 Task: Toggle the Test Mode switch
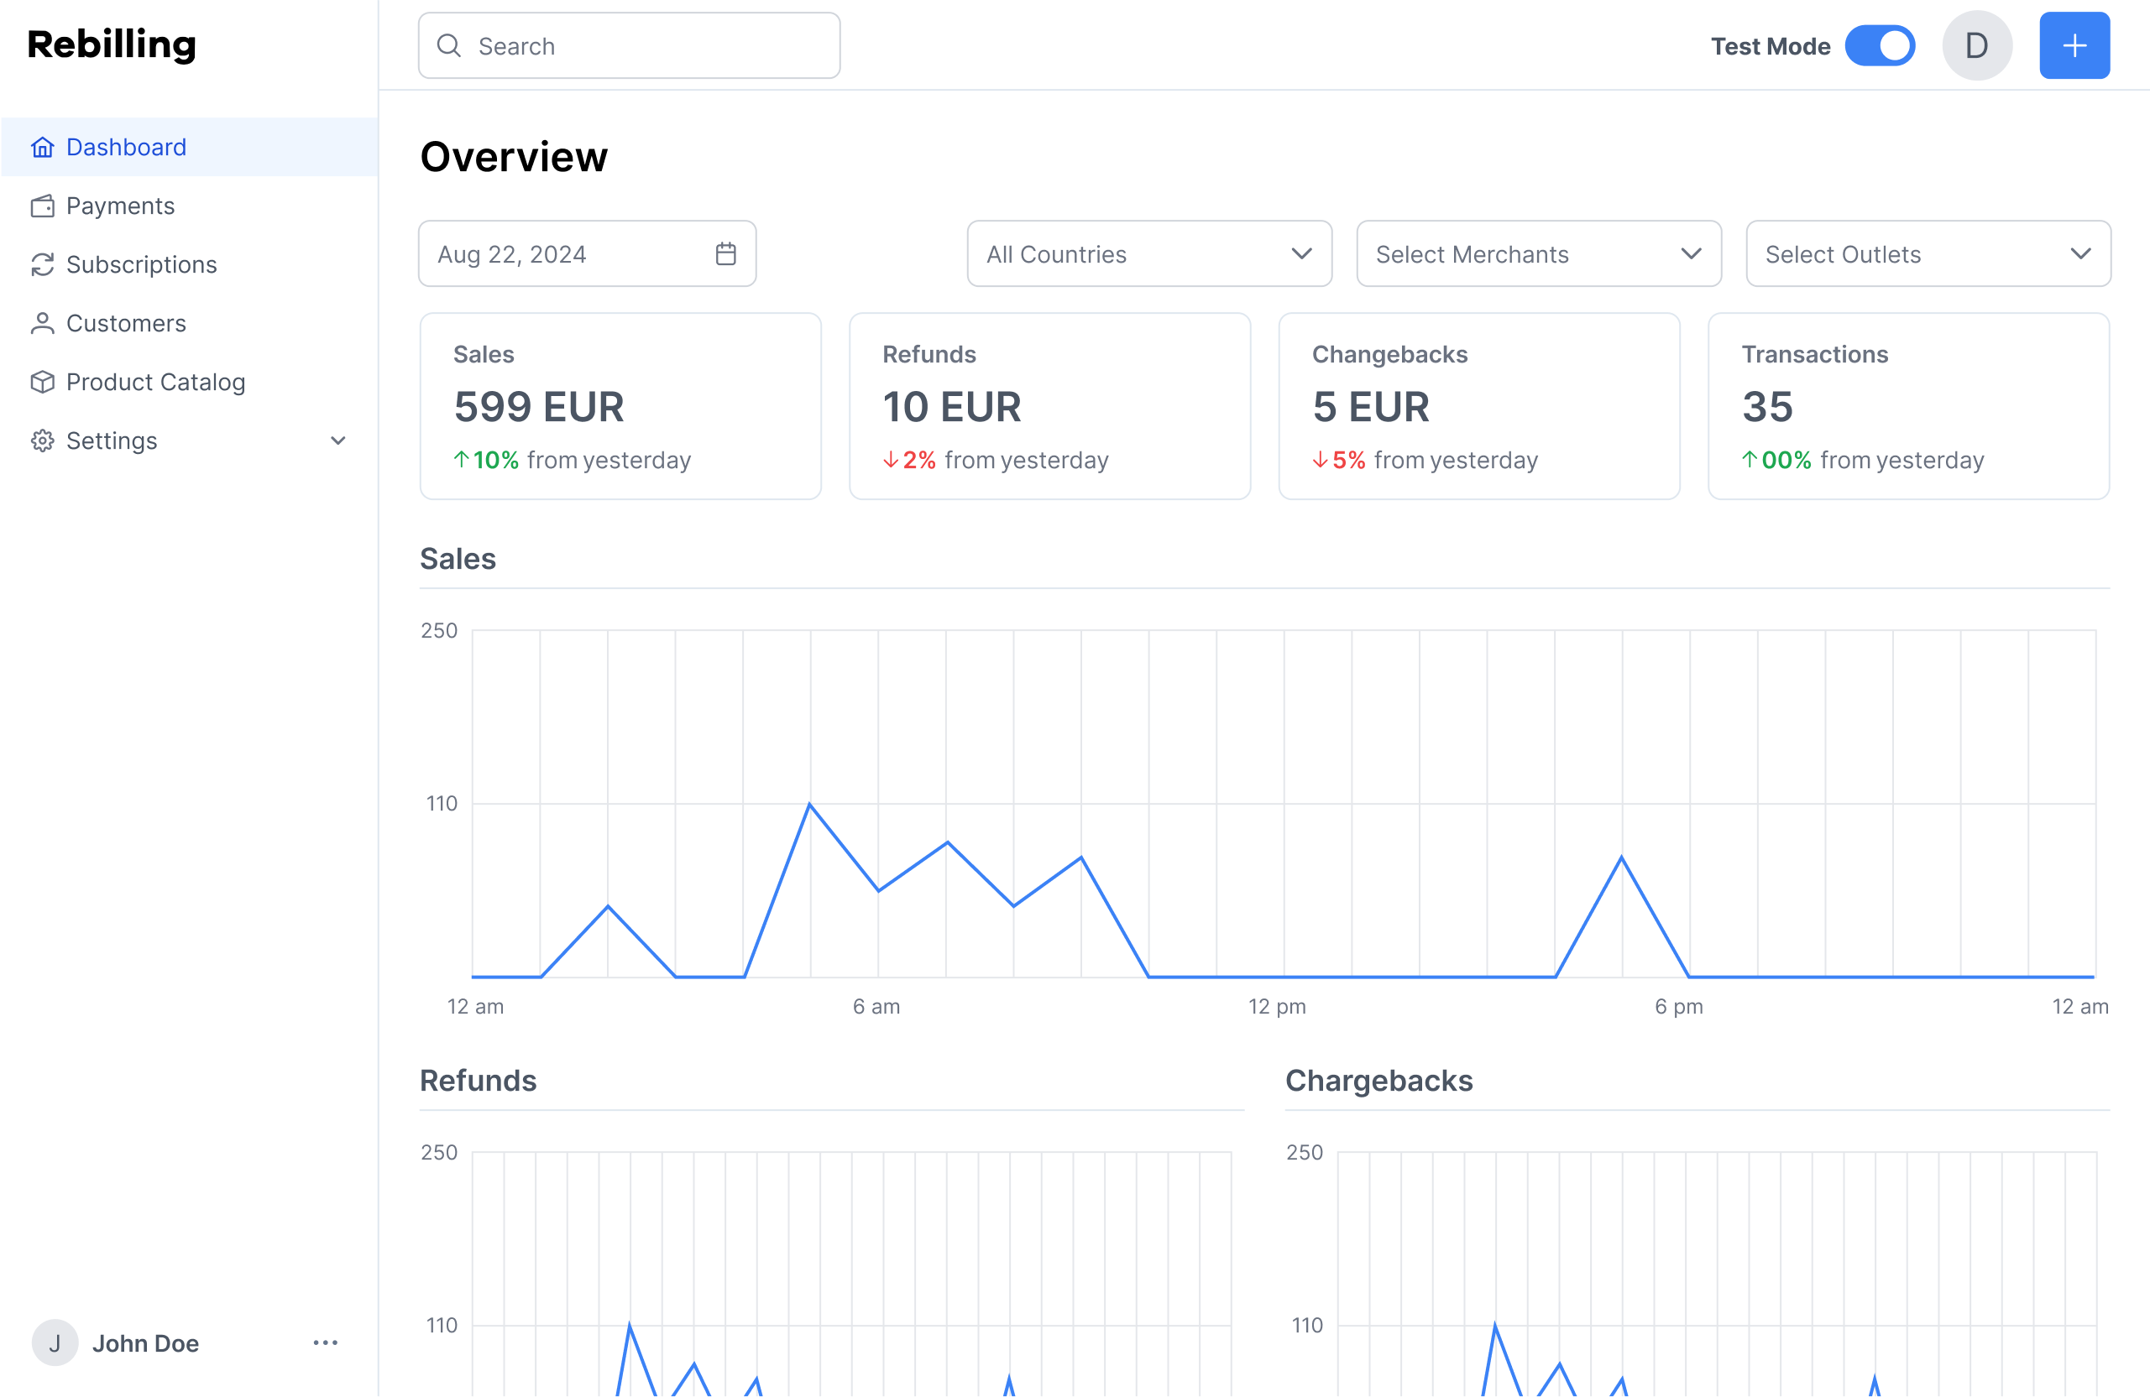[x=1880, y=45]
